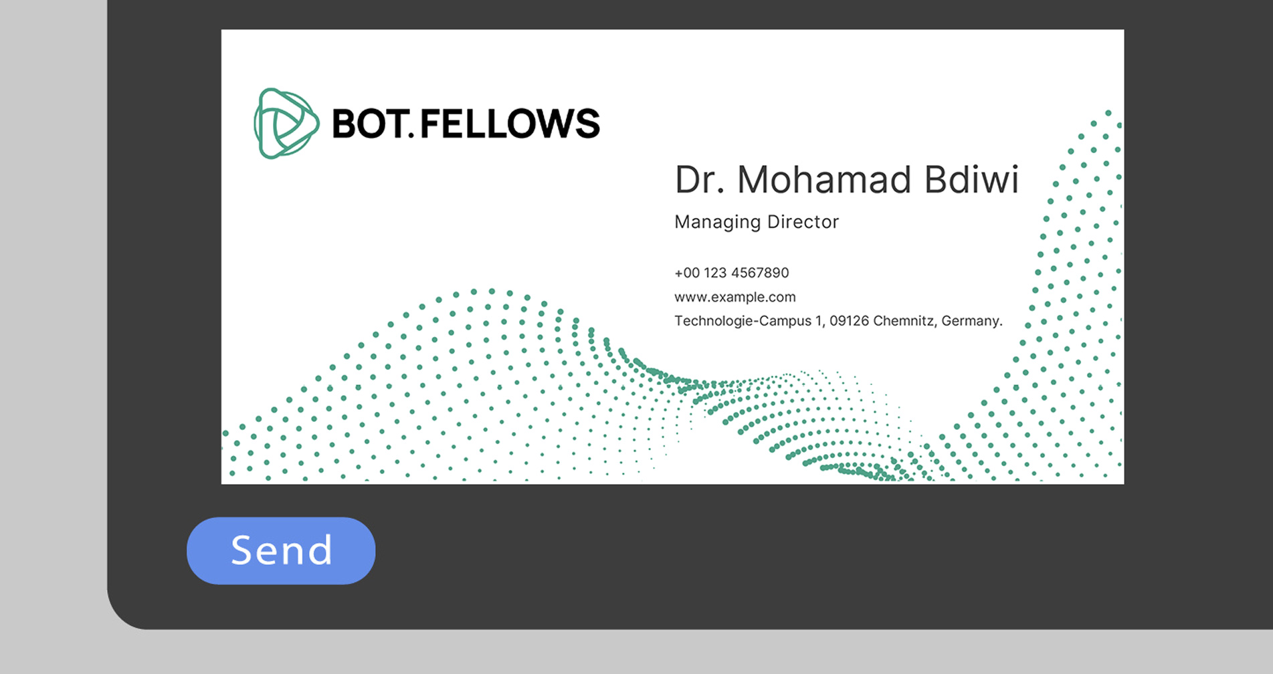Select the Managing Director title text

(756, 221)
